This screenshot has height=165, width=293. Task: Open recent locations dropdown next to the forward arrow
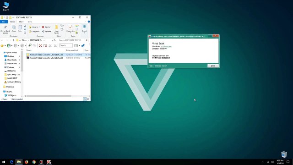pos(10,40)
